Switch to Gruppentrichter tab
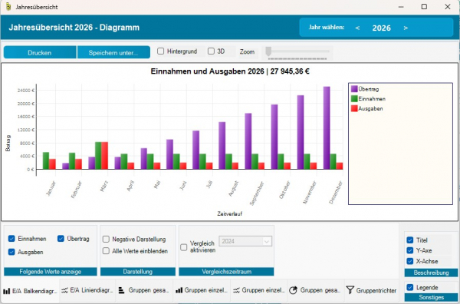 (x=371, y=290)
